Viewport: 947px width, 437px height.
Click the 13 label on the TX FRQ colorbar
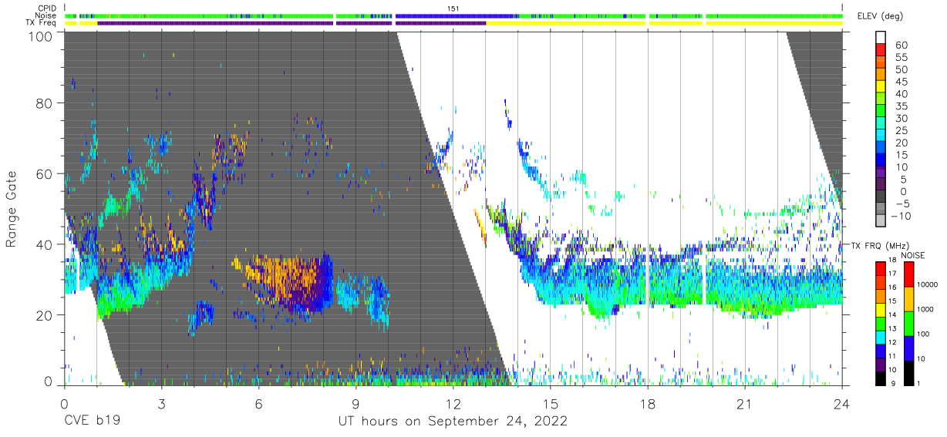click(x=891, y=328)
